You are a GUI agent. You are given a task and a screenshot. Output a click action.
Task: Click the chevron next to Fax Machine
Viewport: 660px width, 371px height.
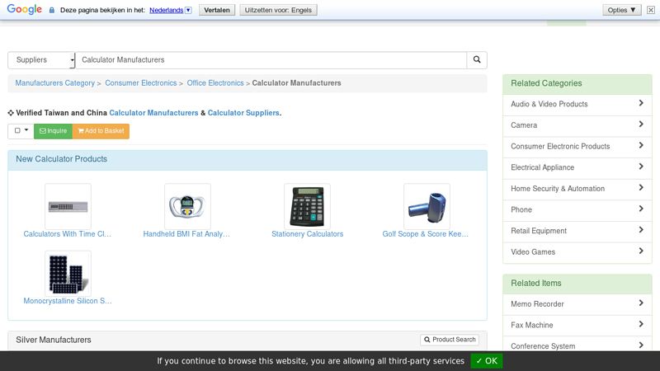point(641,324)
